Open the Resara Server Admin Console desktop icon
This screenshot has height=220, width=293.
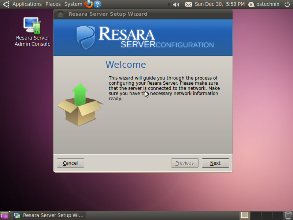33,32
